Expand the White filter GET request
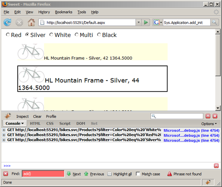 point(4,130)
